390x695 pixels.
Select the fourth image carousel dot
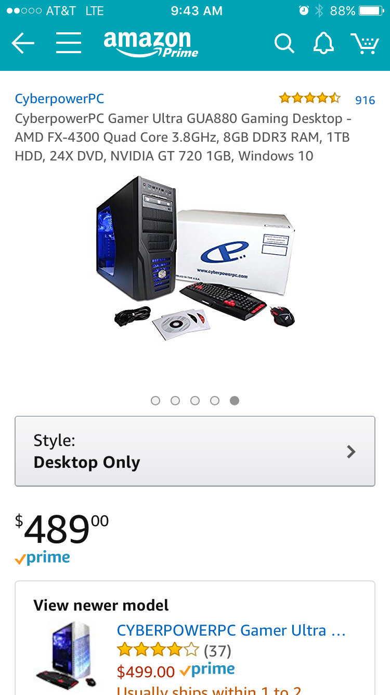point(215,401)
